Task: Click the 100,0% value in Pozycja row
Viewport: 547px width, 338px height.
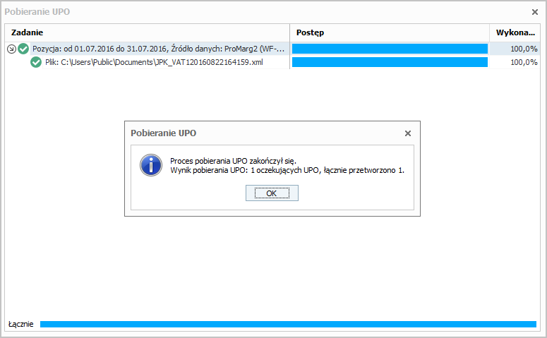Action: tap(523, 49)
